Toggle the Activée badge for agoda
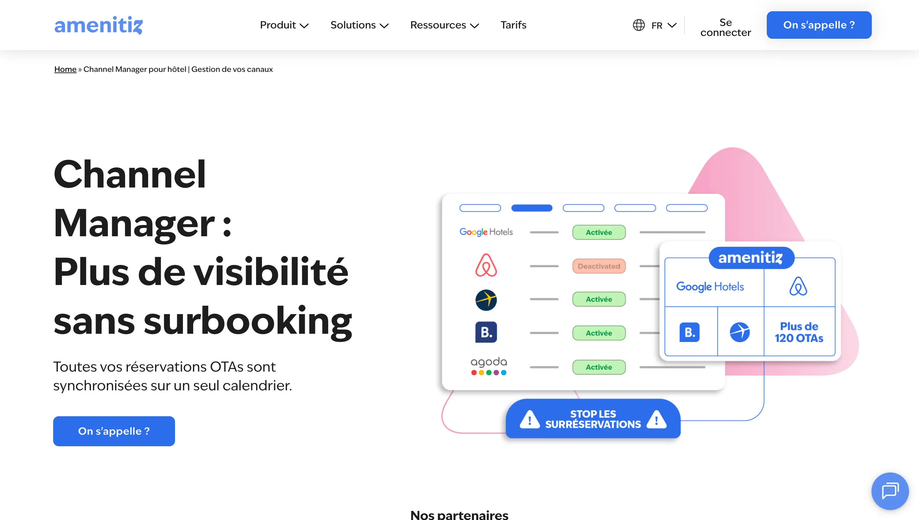 (x=599, y=367)
